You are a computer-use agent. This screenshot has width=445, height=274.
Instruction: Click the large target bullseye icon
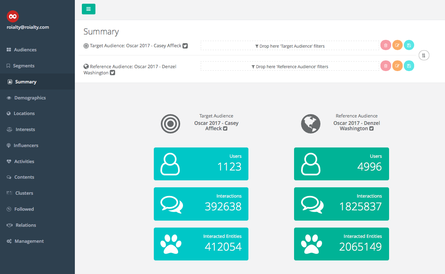pyautogui.click(x=171, y=124)
